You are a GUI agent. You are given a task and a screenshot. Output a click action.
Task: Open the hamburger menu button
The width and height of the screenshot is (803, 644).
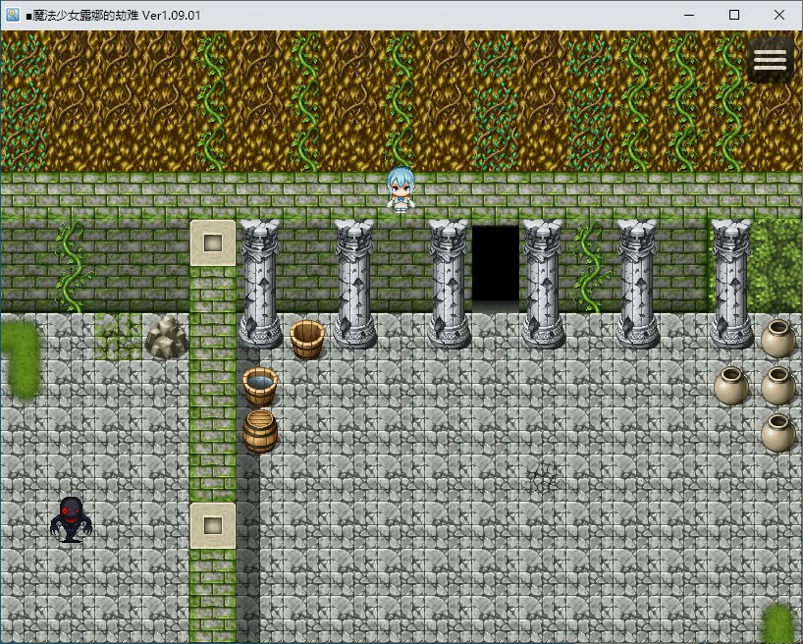(x=770, y=61)
